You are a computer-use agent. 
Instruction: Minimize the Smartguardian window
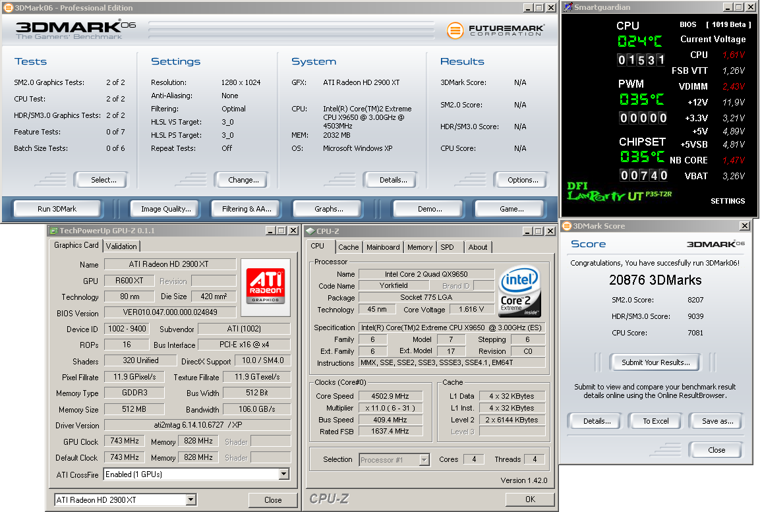pos(728,7)
